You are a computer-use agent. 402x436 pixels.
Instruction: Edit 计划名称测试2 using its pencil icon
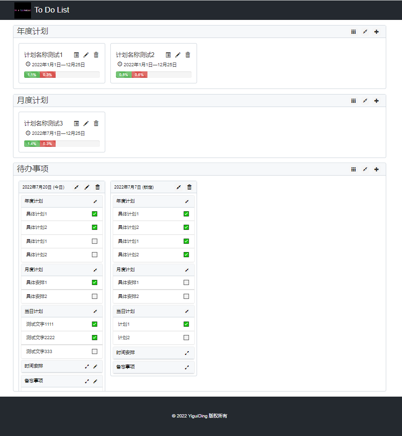point(178,55)
